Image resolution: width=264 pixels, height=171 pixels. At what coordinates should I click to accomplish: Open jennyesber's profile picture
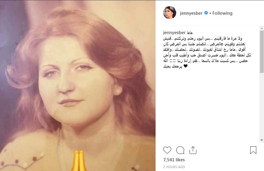pos(169,13)
